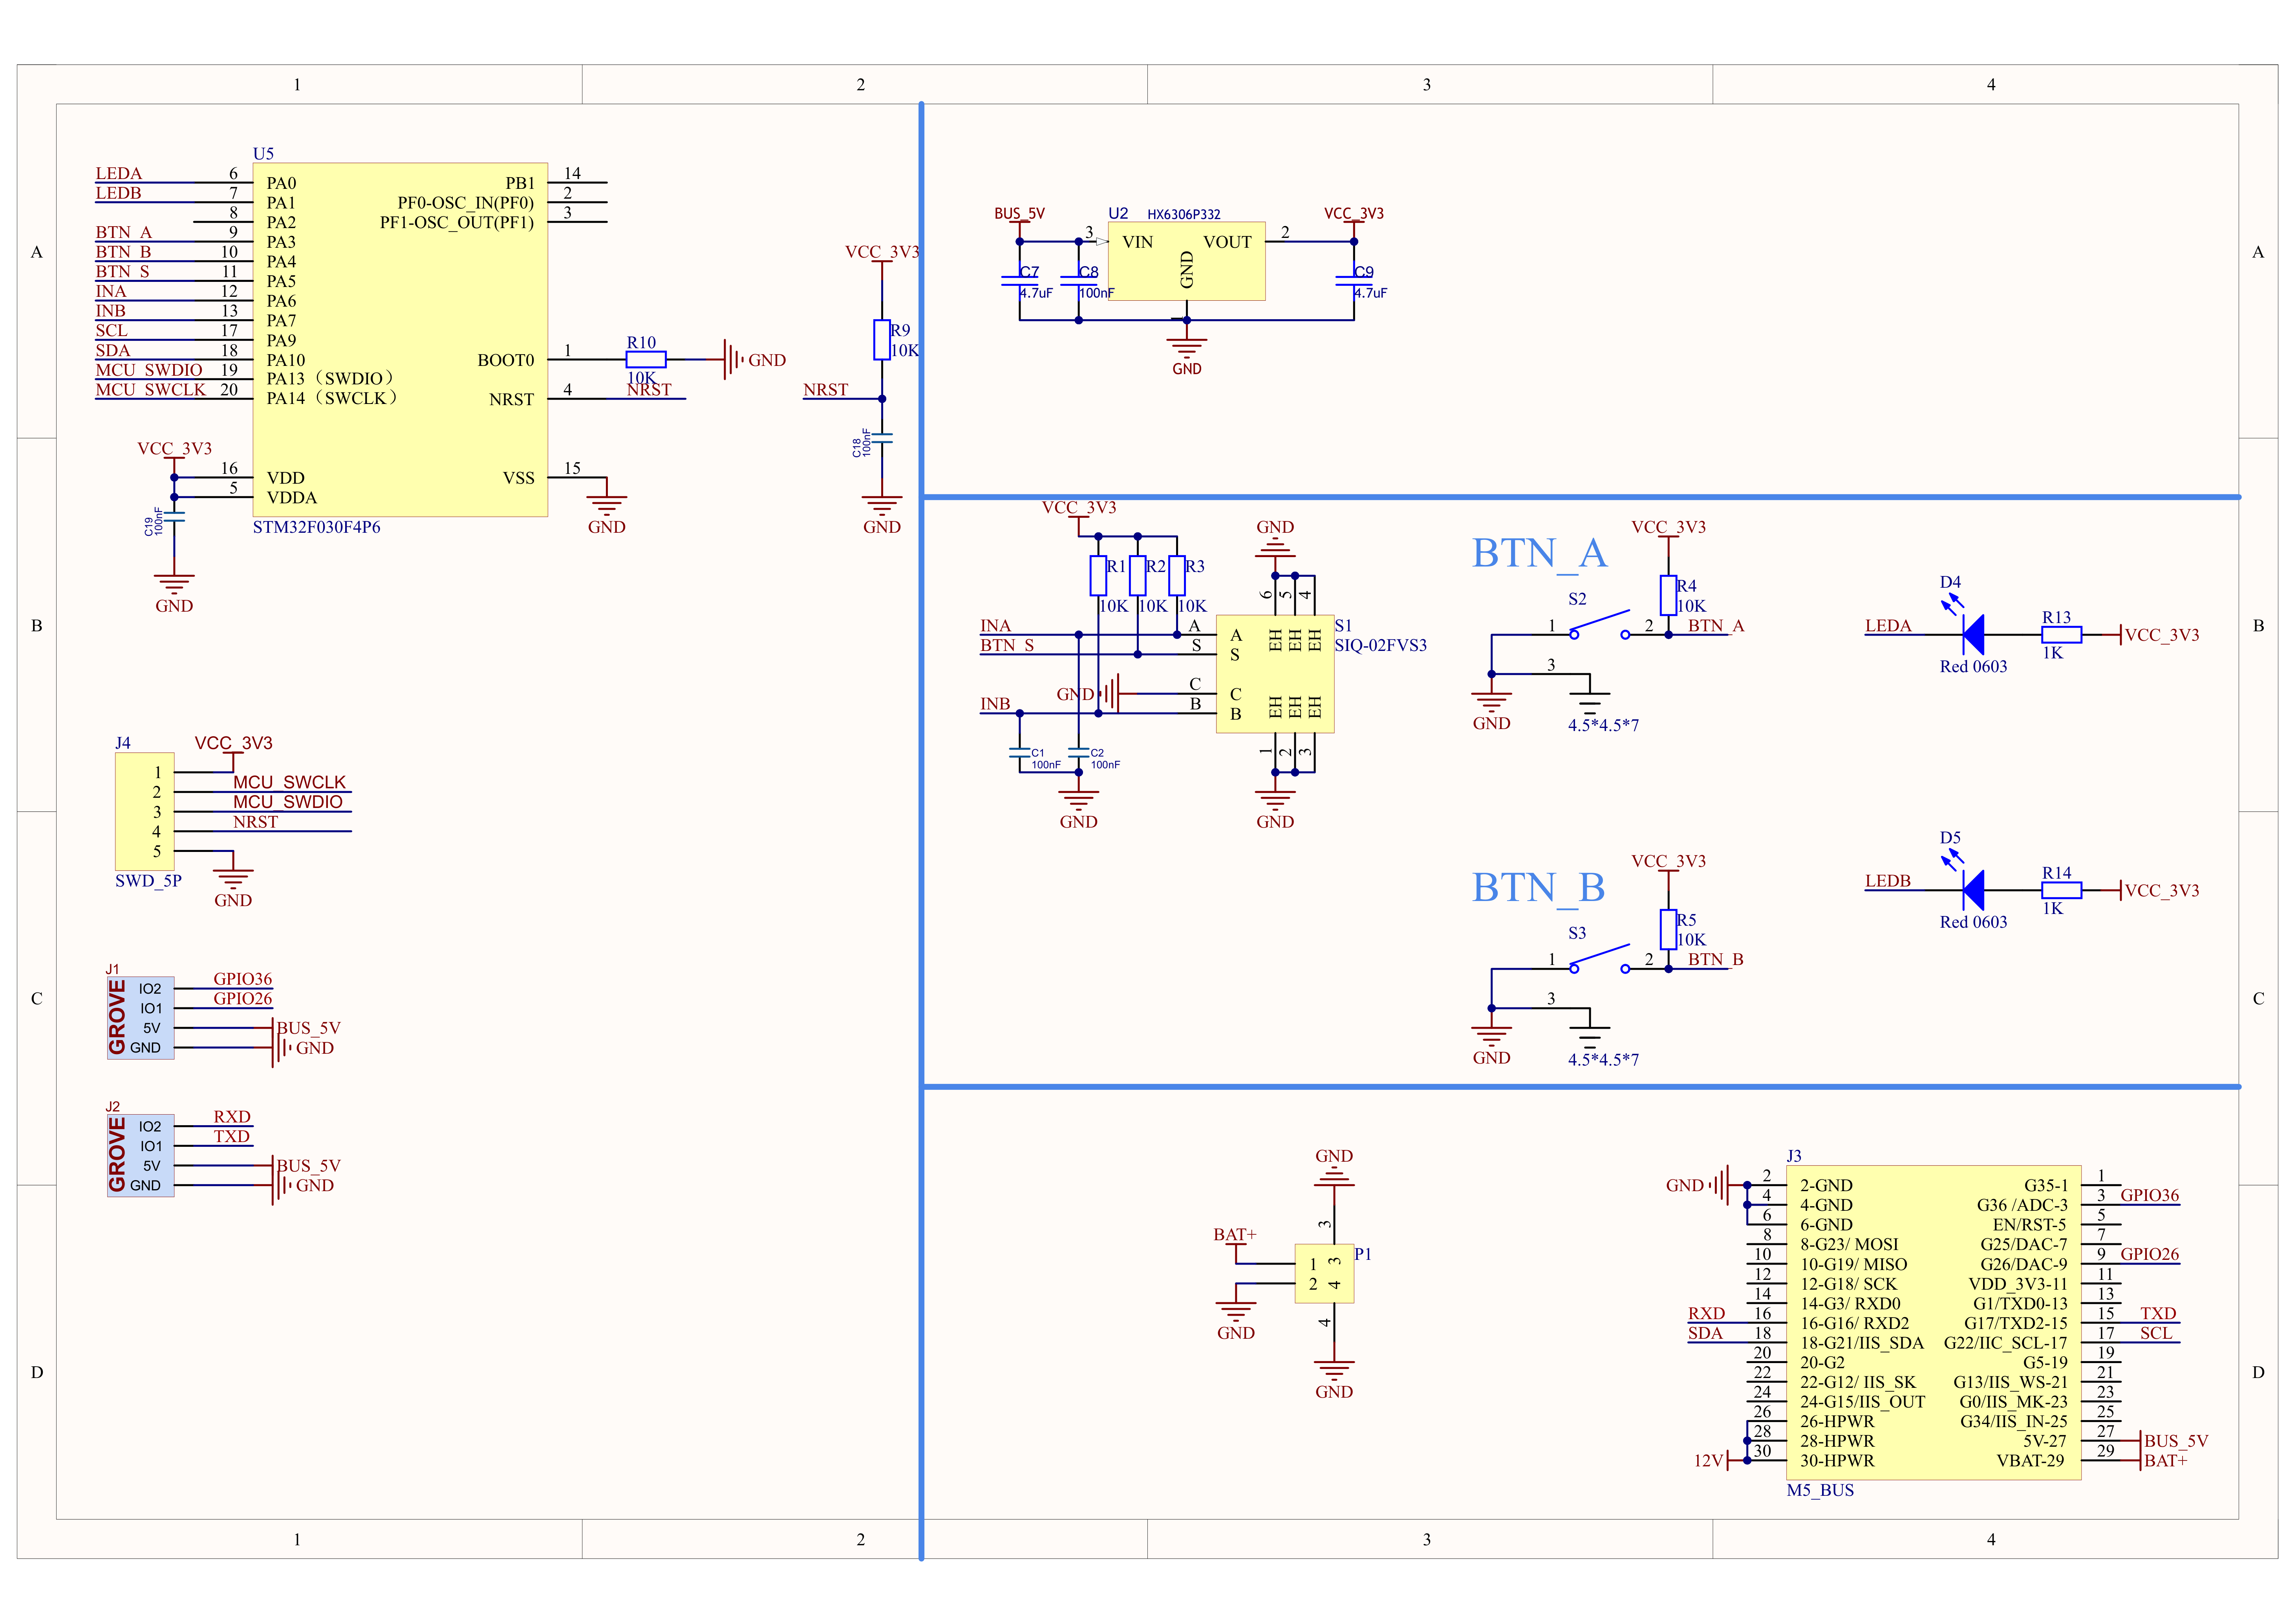Click the 12V power label at J3

click(1708, 1460)
